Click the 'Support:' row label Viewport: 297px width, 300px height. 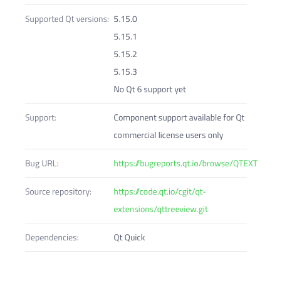[x=41, y=118]
